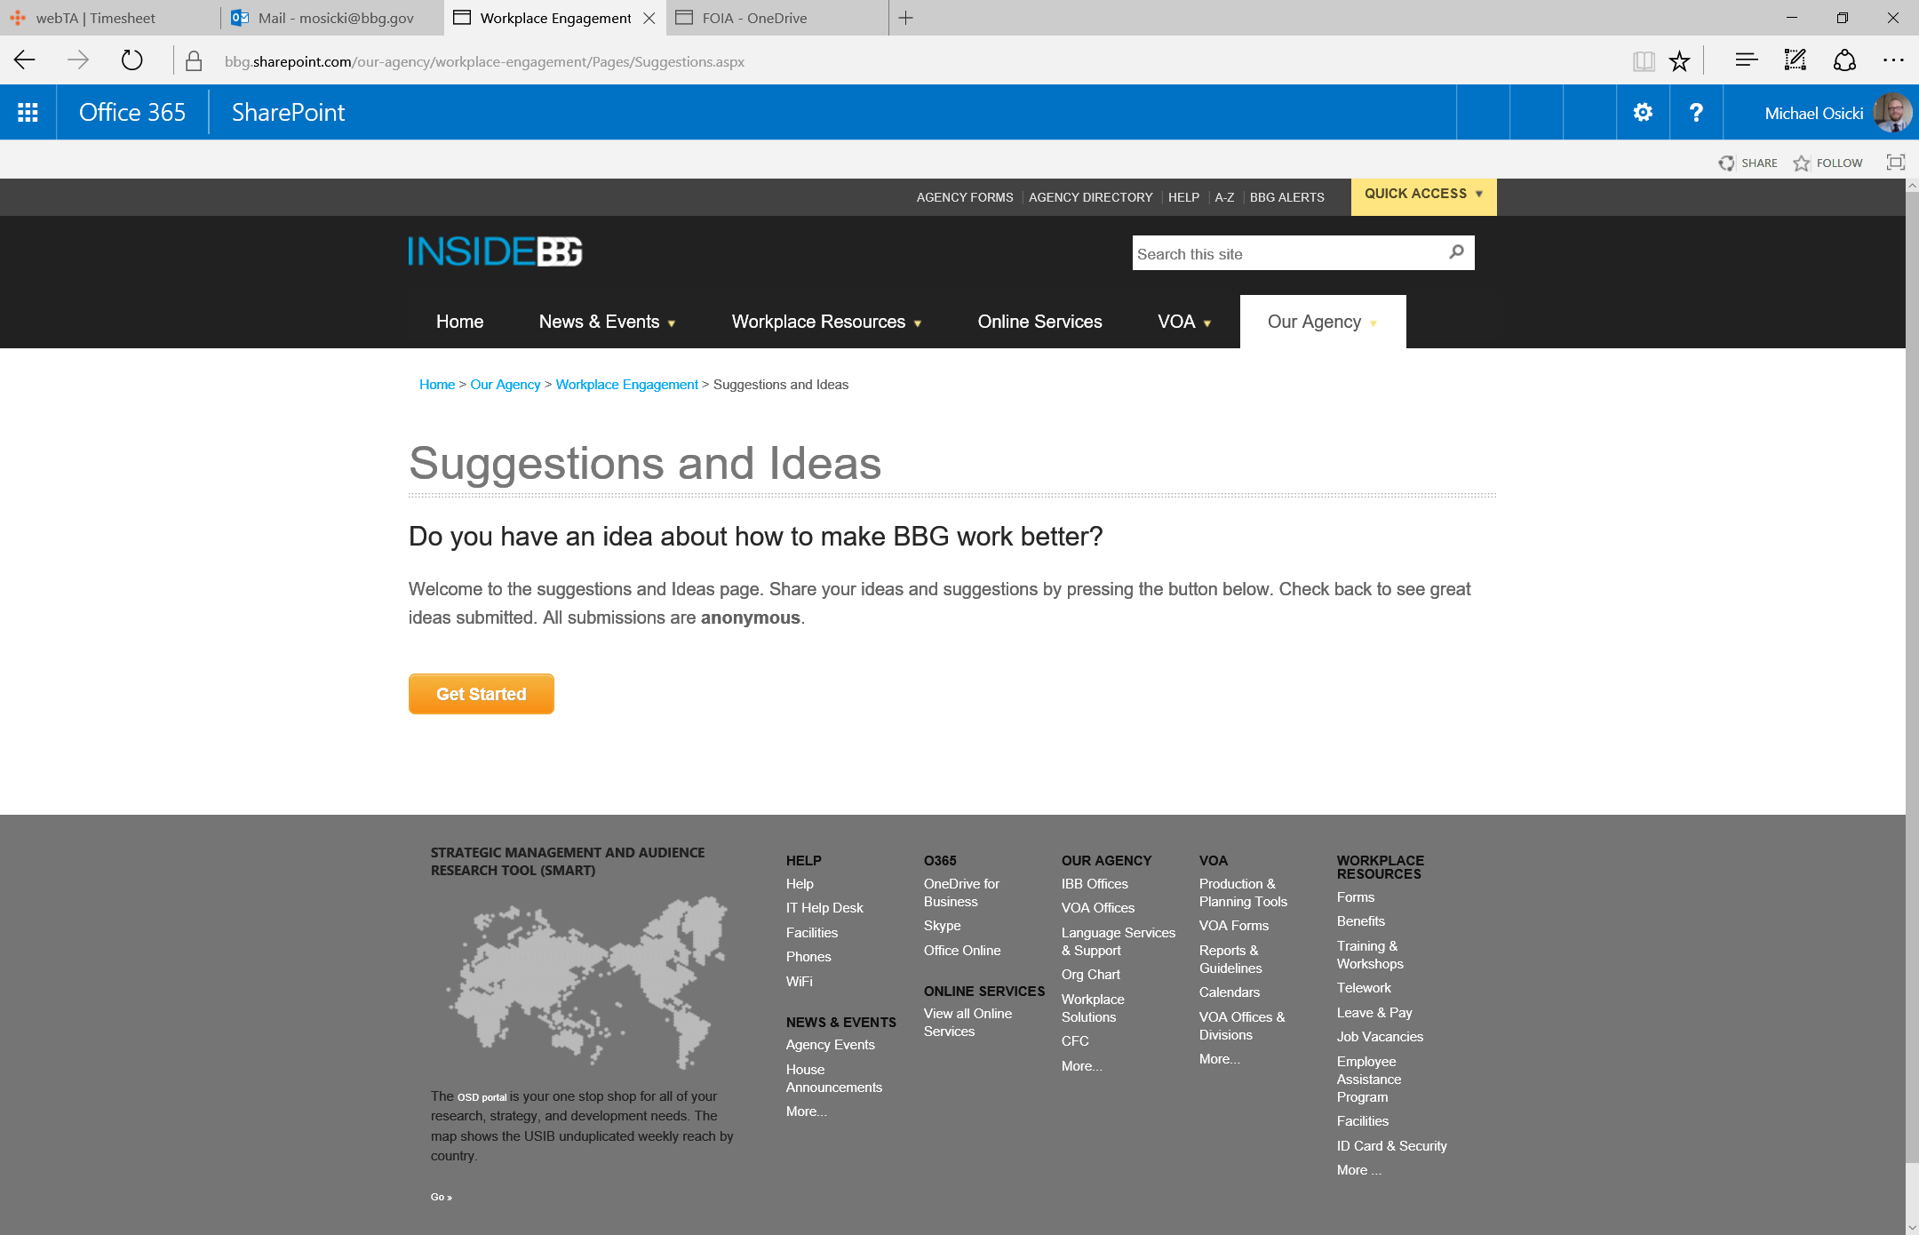Open a new browser tab plus

(905, 18)
